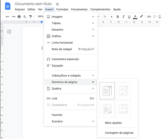
Task: Open the 100% zoom dropdown
Action: coord(40,16)
